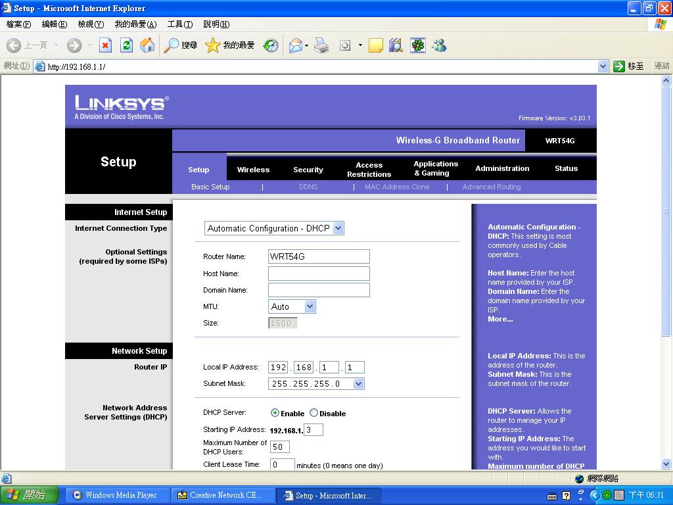Open the Status tab

pyautogui.click(x=566, y=168)
